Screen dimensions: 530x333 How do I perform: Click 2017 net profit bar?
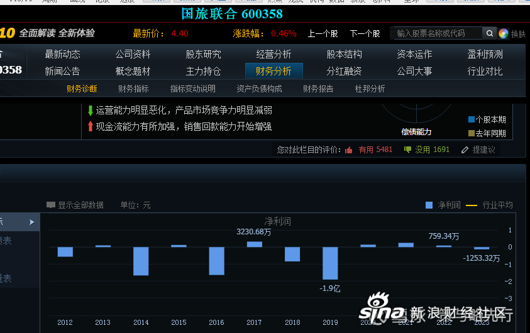pyautogui.click(x=255, y=244)
